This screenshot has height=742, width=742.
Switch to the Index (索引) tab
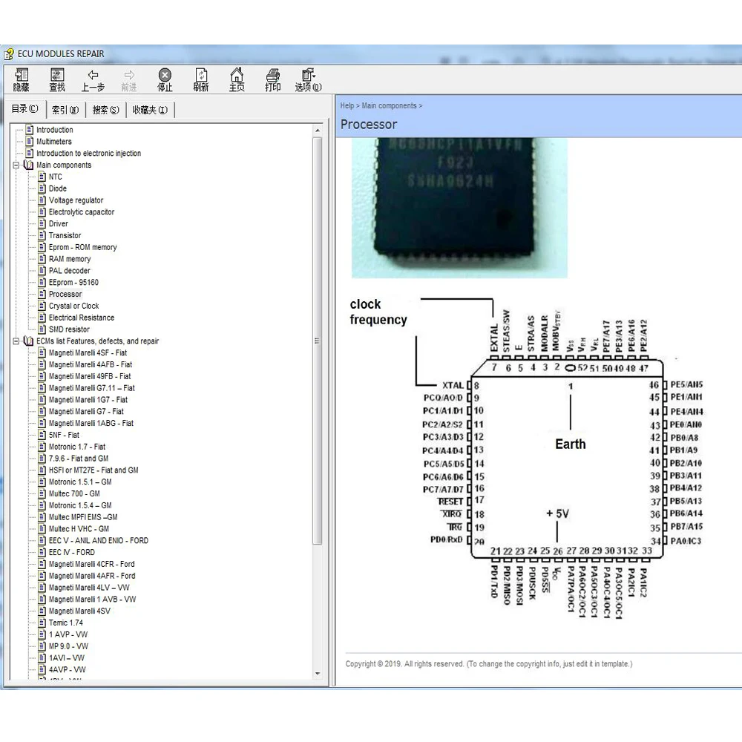pyautogui.click(x=65, y=110)
